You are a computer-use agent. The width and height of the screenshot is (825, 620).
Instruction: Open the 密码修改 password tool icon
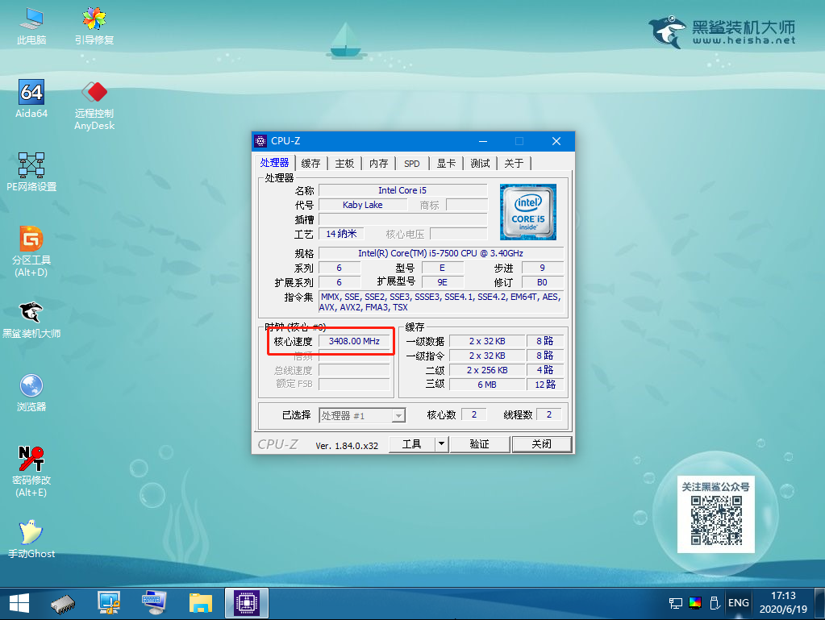[31, 472]
